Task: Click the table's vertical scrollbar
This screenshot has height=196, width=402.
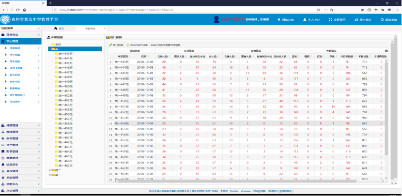Action: pos(387,107)
